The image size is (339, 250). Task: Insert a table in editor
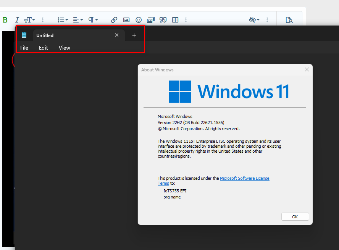pos(175,20)
